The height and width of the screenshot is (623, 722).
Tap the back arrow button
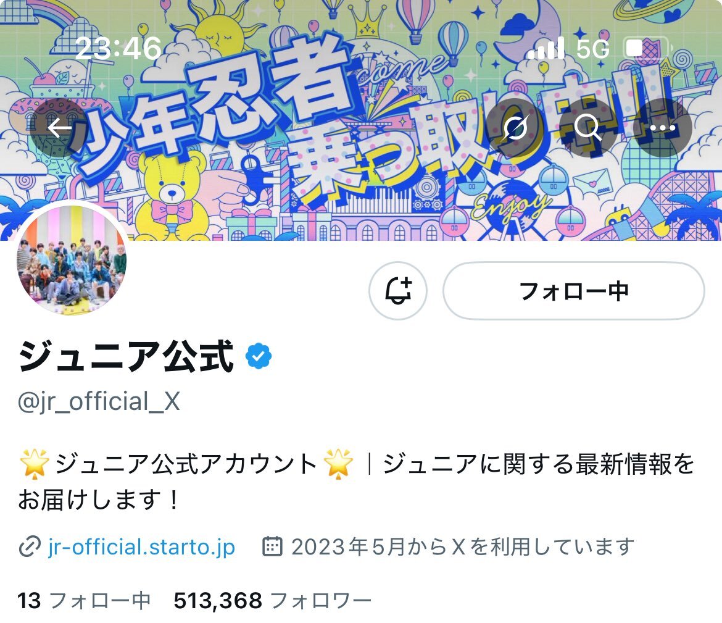pos(59,128)
